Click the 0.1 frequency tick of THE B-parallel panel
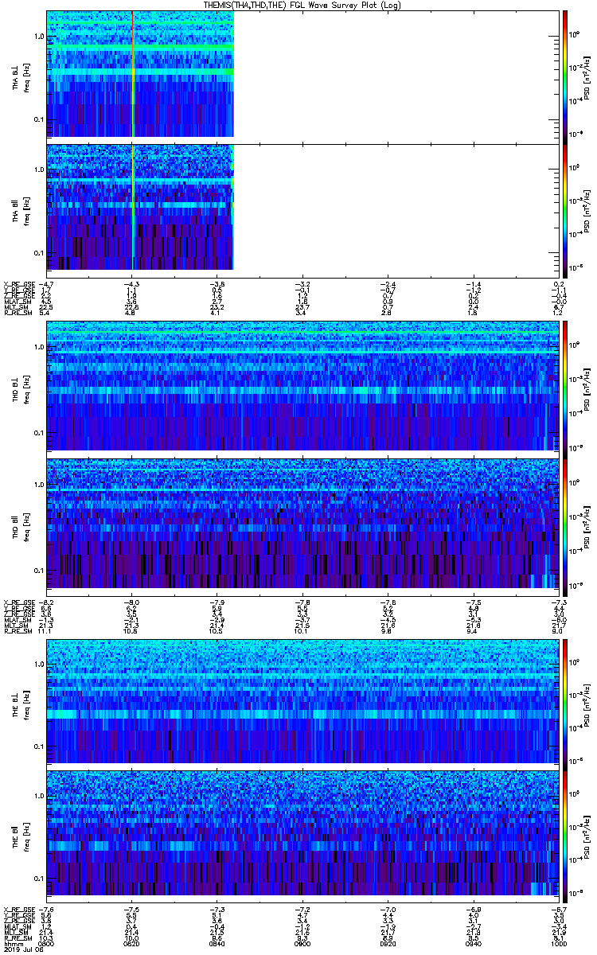This screenshot has width=597, height=955. (38, 878)
